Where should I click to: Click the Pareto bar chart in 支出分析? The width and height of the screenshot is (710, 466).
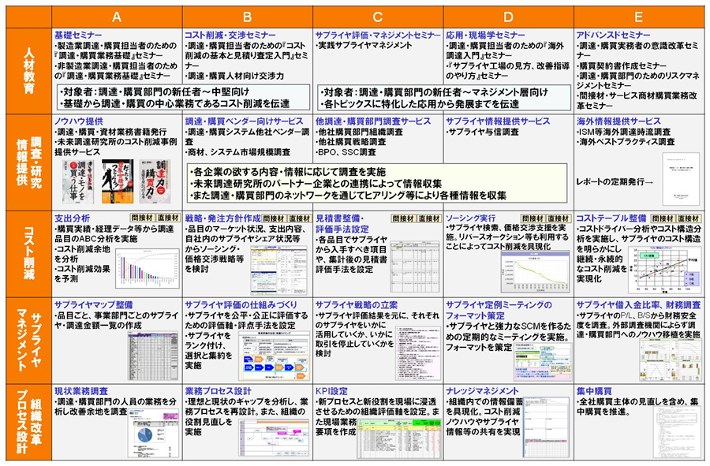click(148, 269)
